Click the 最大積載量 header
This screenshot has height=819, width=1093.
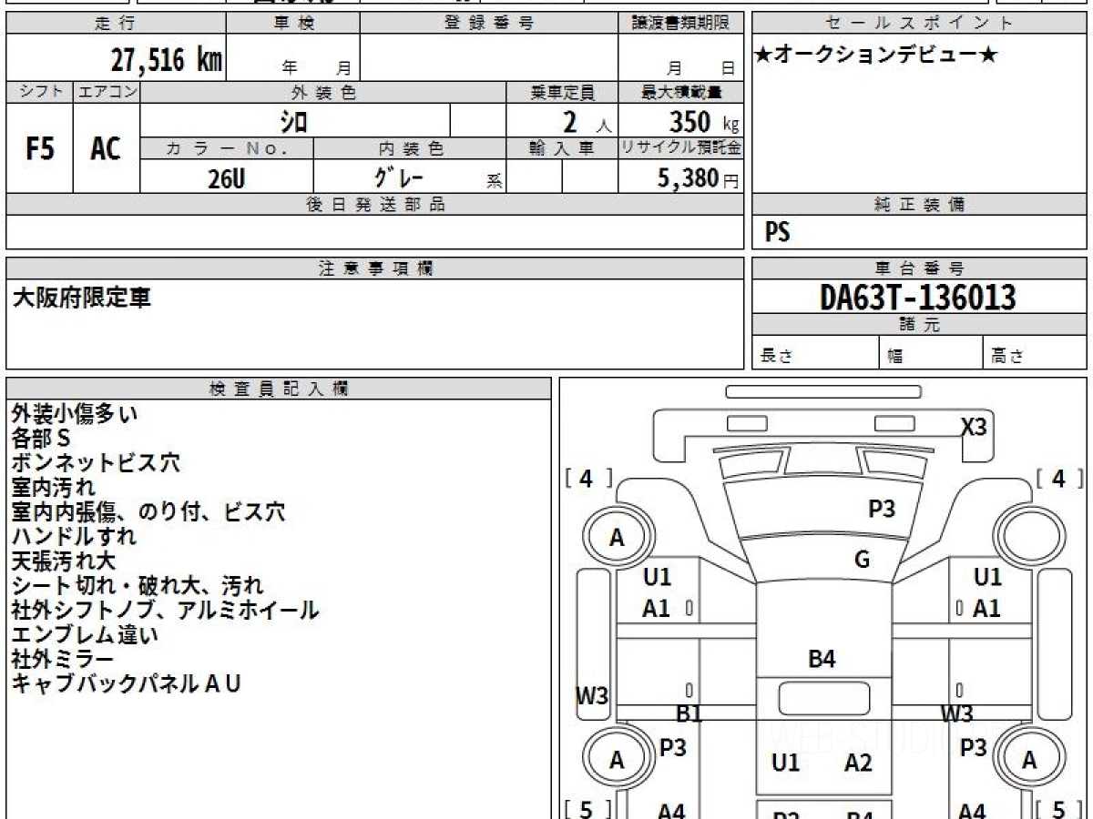click(x=681, y=92)
